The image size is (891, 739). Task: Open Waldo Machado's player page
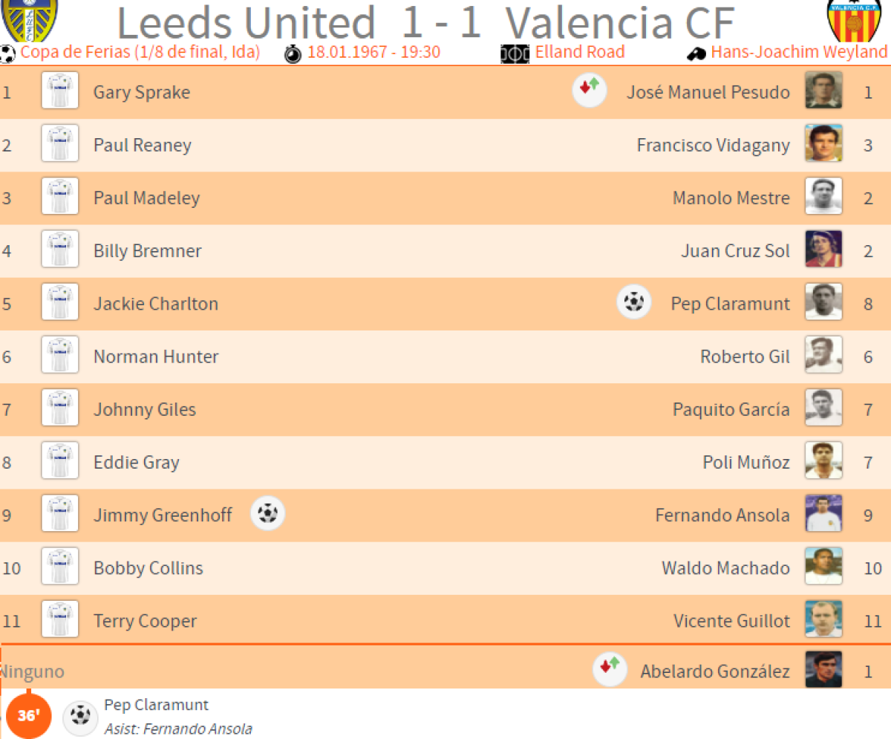coord(725,568)
